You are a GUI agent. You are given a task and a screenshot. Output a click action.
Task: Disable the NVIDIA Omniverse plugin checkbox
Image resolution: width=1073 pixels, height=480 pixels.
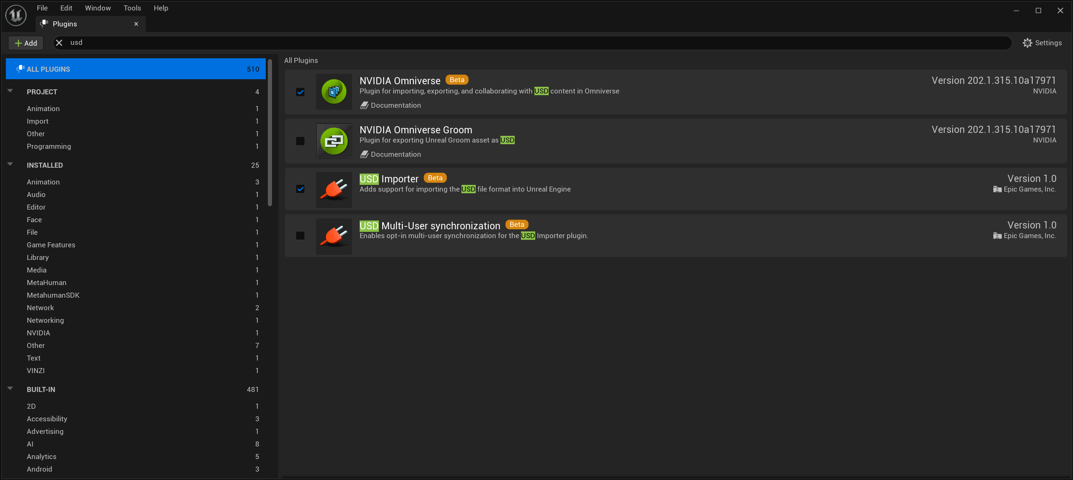click(300, 92)
